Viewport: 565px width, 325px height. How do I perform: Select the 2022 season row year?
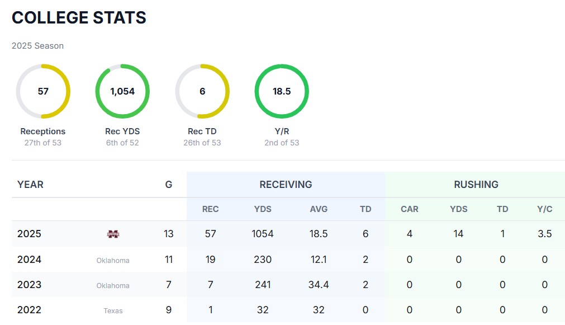29,310
